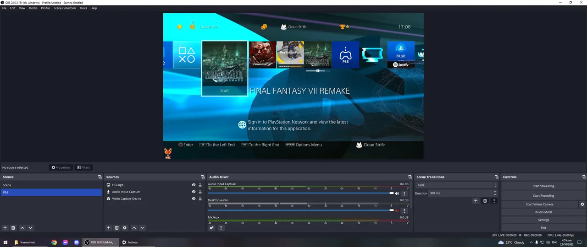Hide the Video Capture Device source

pyautogui.click(x=194, y=199)
